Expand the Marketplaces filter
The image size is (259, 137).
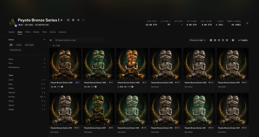pos(27,67)
